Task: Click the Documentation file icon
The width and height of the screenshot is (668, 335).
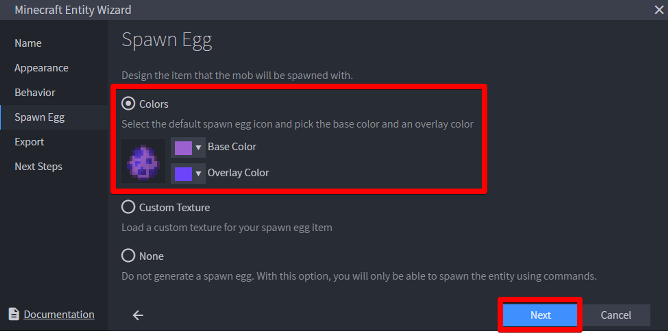Action: pos(14,314)
